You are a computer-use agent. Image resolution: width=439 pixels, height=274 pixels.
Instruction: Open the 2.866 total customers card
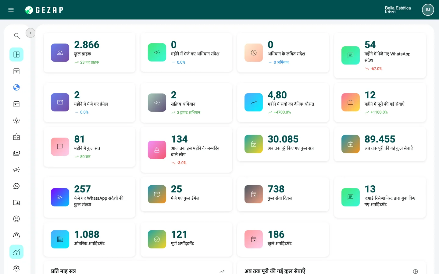[90, 53]
